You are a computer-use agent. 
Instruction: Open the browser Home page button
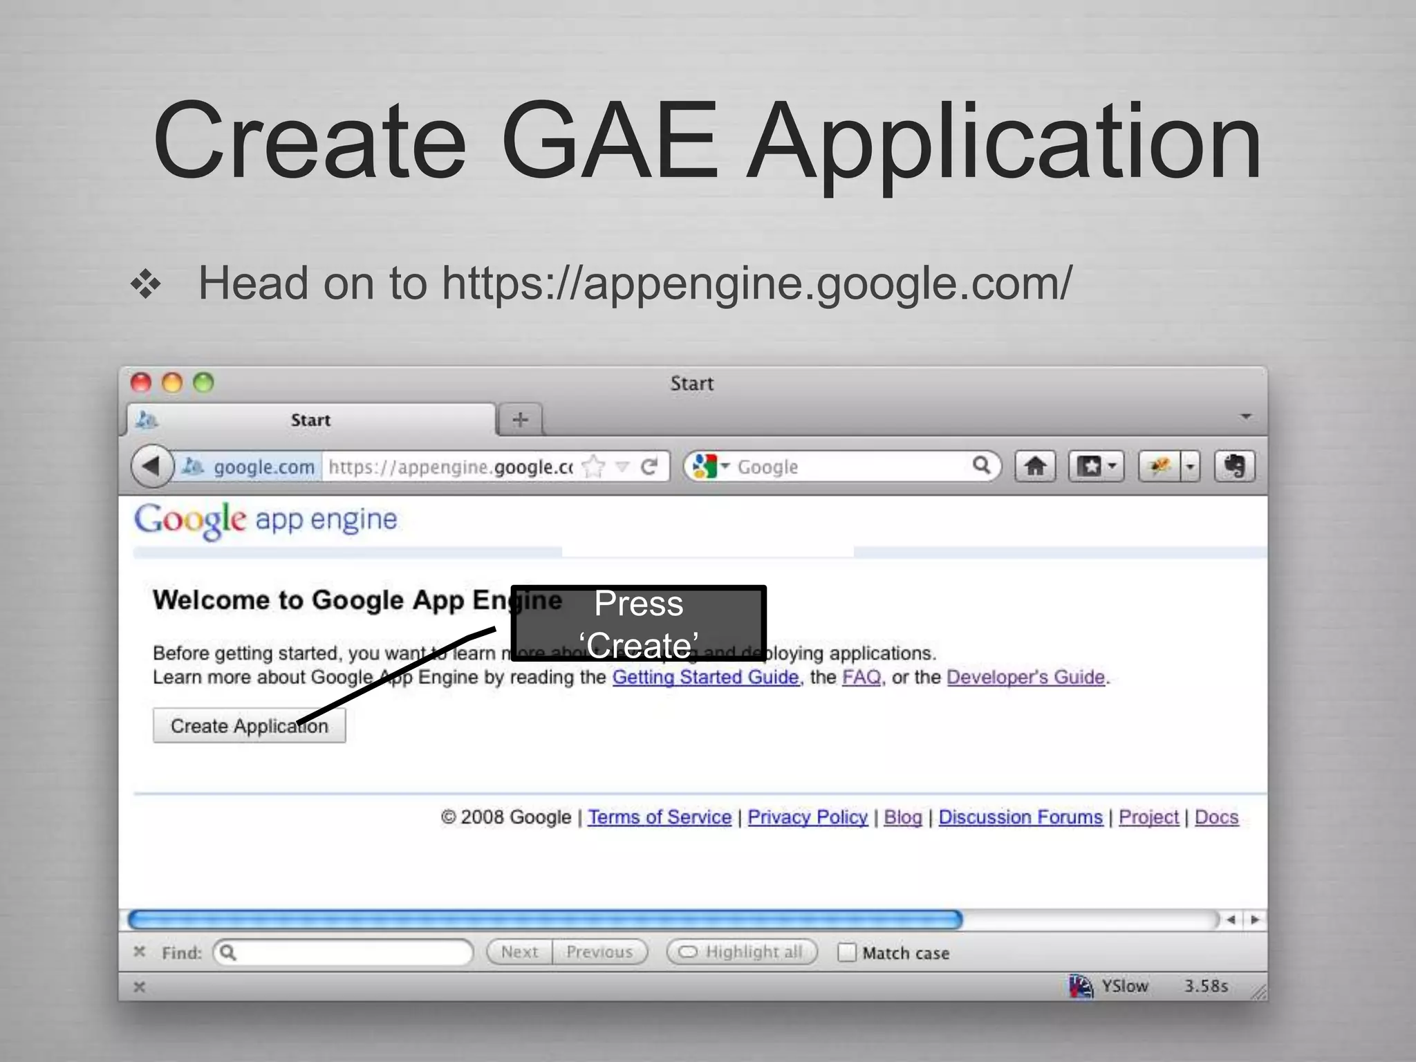pos(1035,467)
